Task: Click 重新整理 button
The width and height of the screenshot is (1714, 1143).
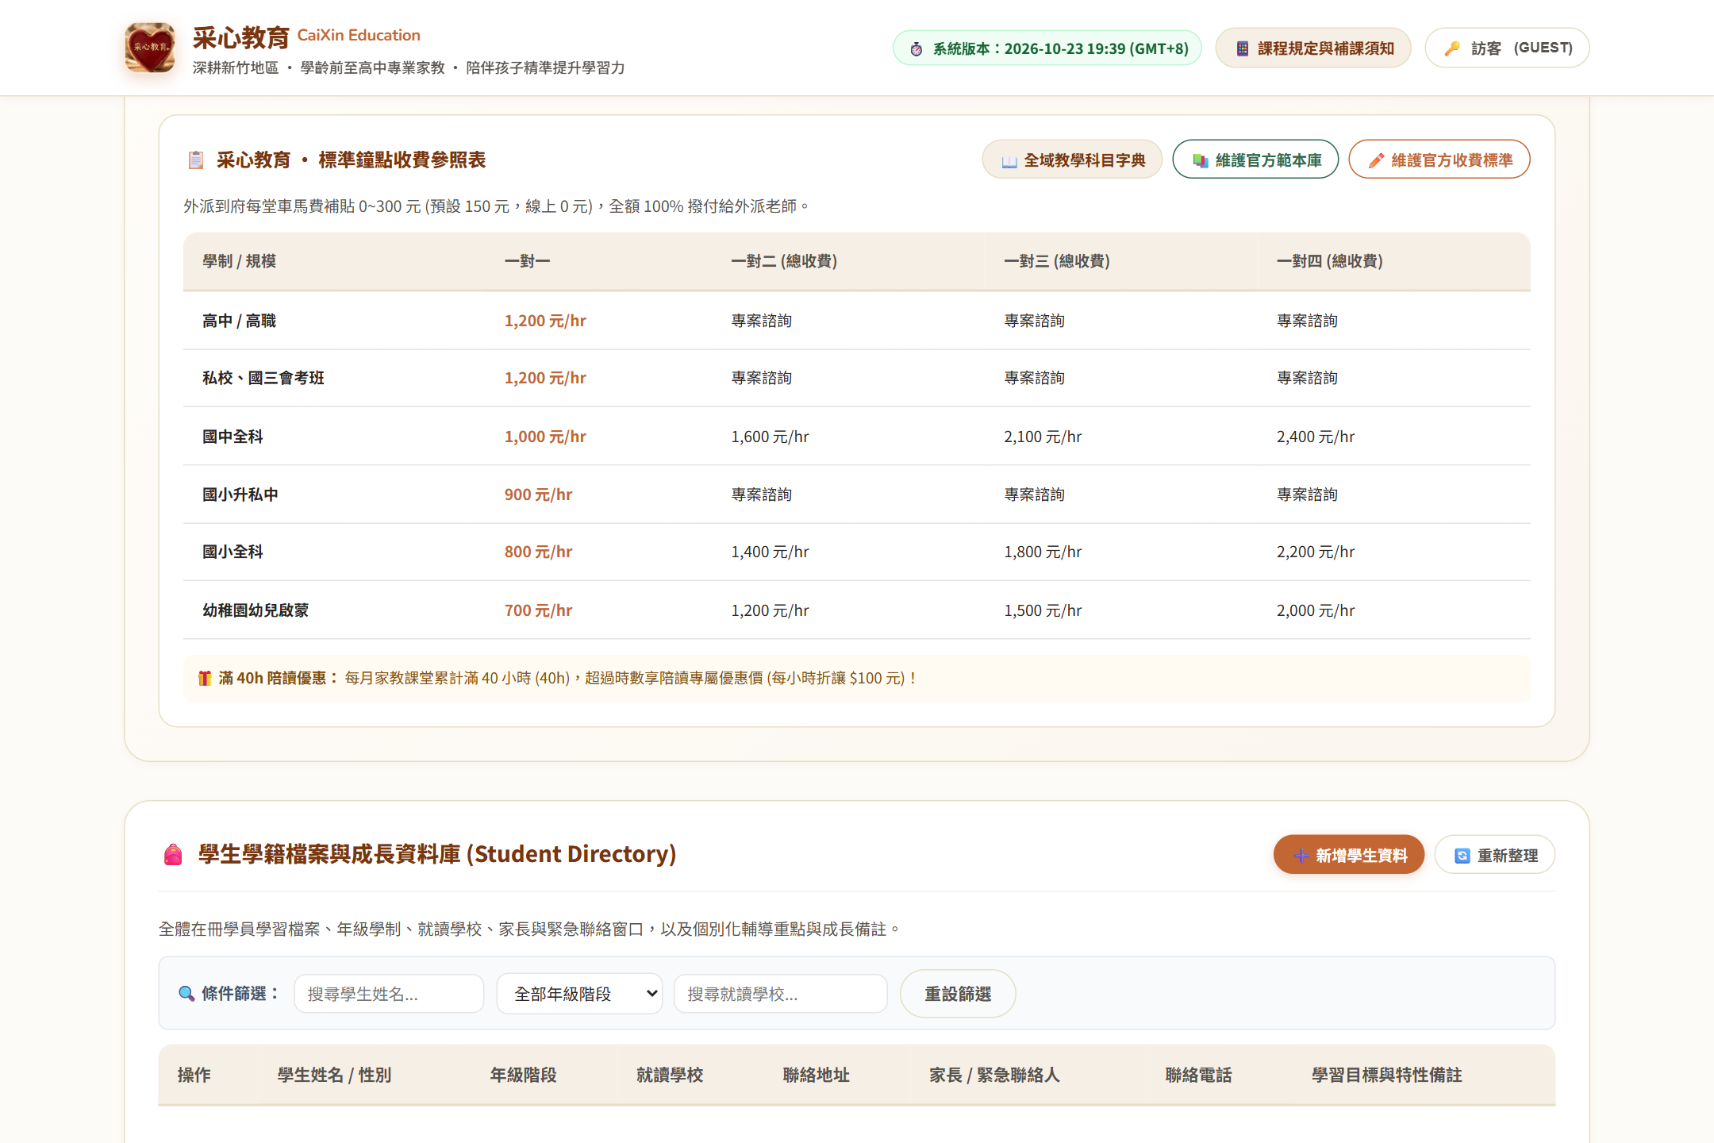Action: click(x=1495, y=855)
